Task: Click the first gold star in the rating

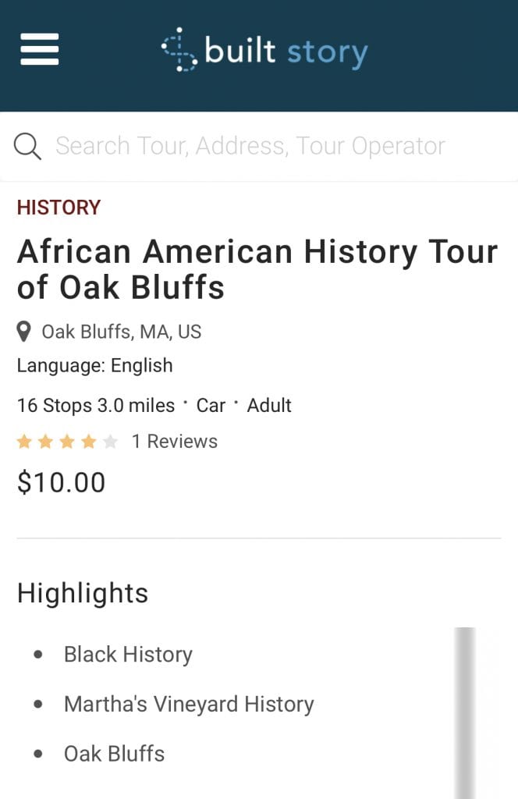Action: coord(26,441)
